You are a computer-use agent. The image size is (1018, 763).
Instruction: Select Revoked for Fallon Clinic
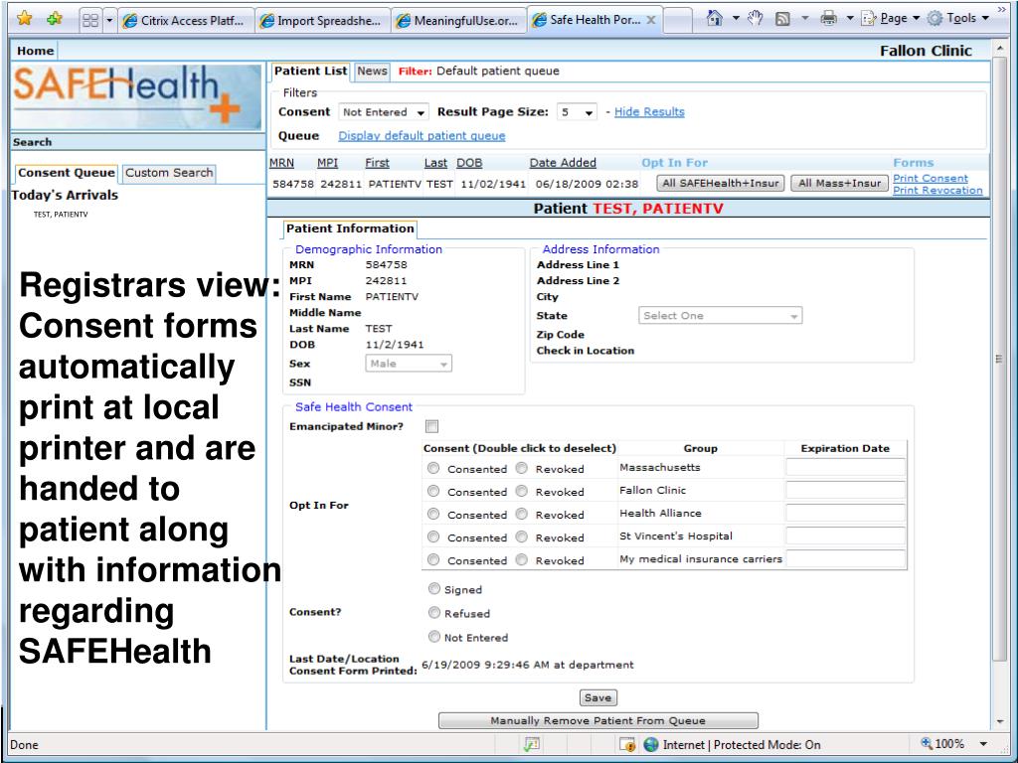tap(521, 491)
